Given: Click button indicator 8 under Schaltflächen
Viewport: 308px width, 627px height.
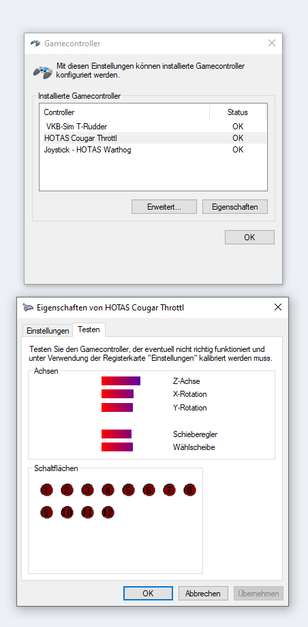Looking at the screenshot, I should [189, 490].
